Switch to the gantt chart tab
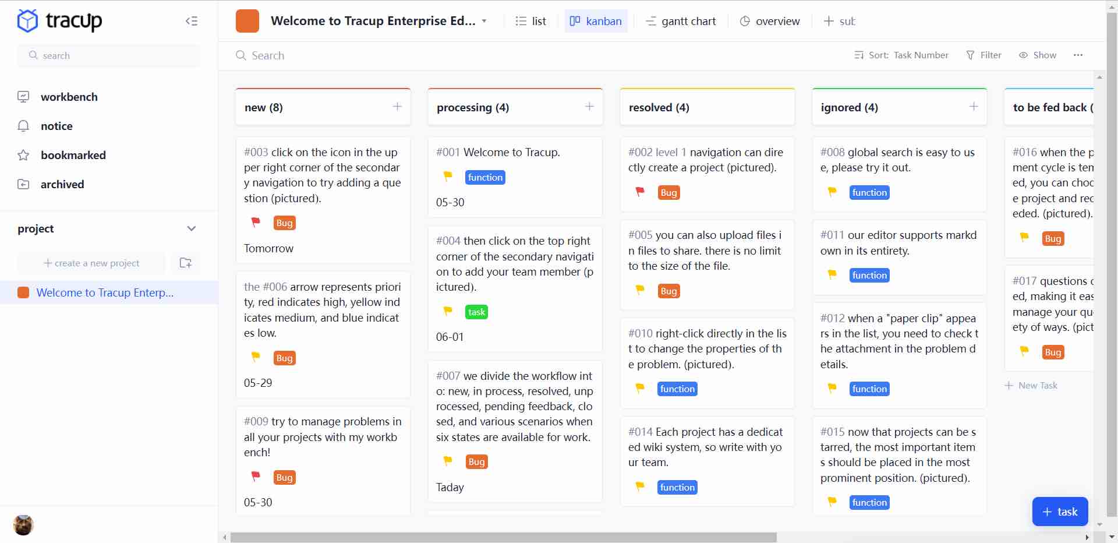 (681, 21)
